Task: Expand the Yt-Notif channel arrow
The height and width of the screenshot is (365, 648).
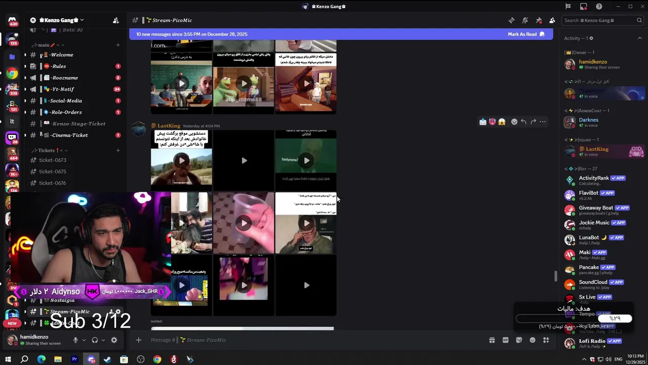Action: [25, 89]
